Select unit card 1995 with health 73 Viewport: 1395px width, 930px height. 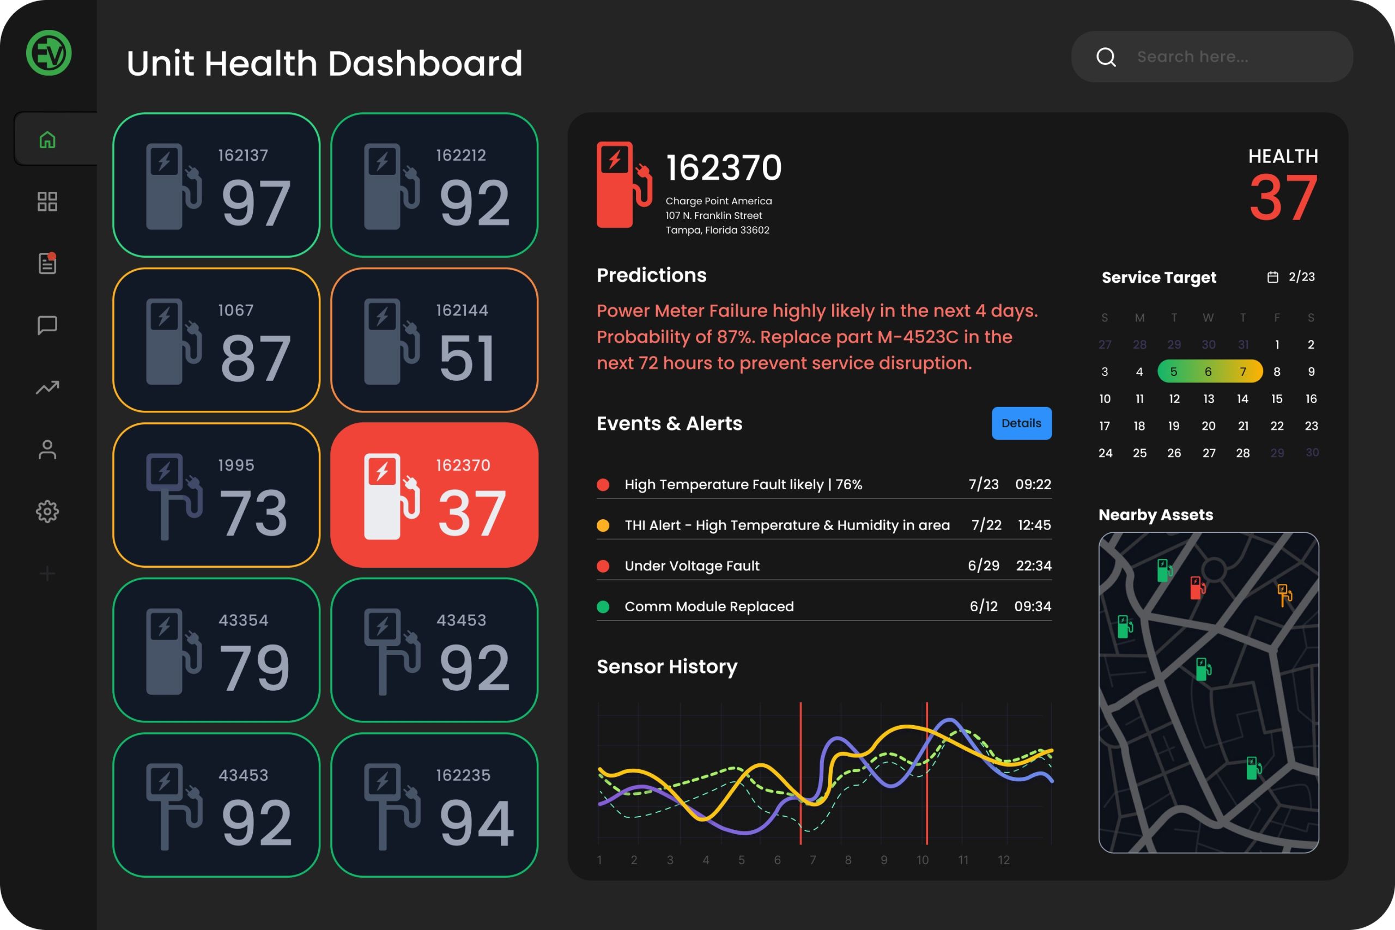click(x=216, y=495)
